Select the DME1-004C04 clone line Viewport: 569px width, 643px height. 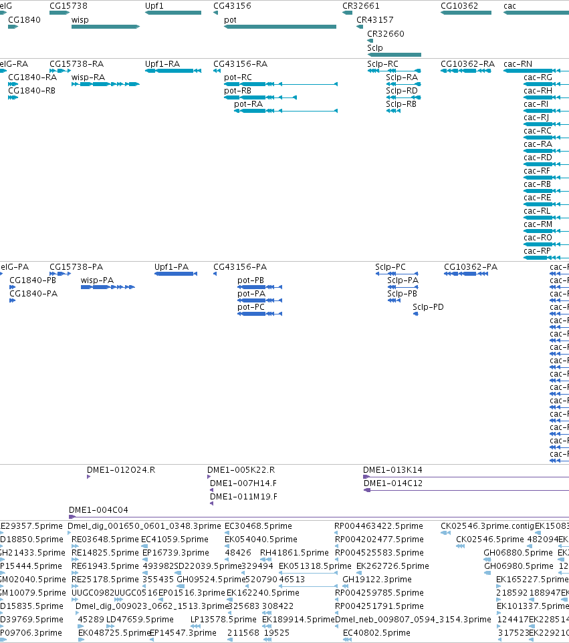tap(319, 517)
